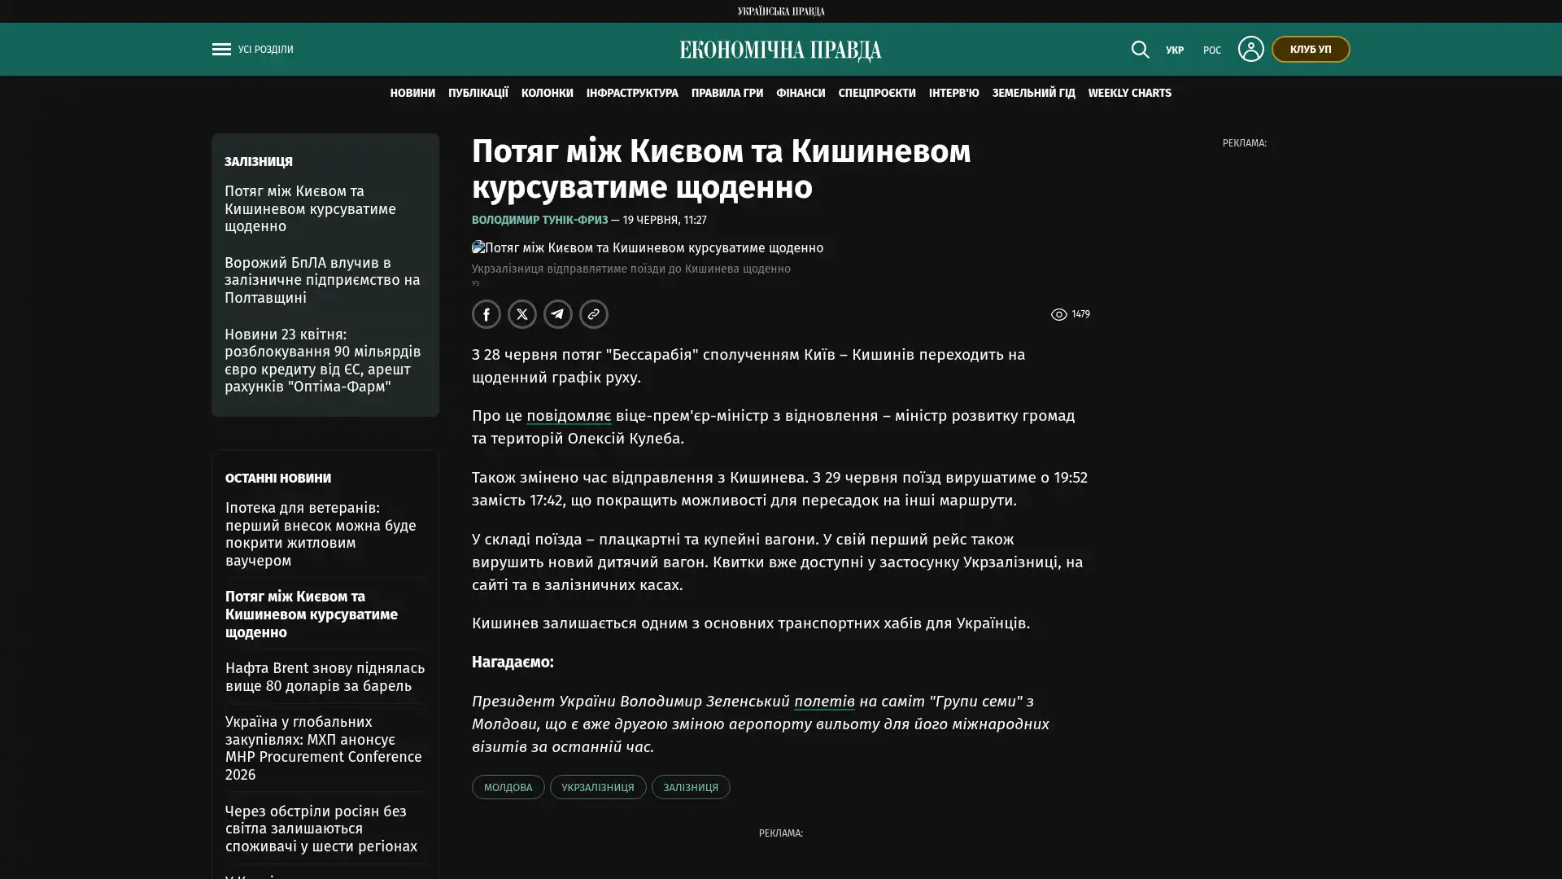Follow the 'полетів' link in the article
Image resolution: width=1562 pixels, height=879 pixels.
point(824,702)
